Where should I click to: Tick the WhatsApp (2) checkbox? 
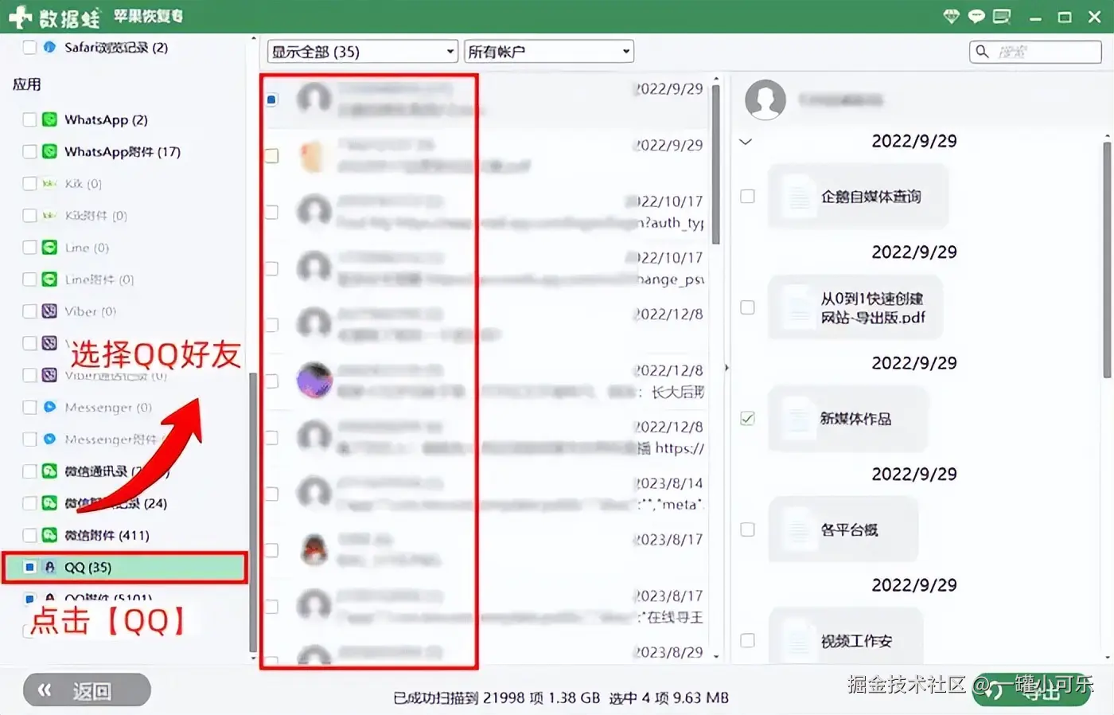click(x=29, y=119)
